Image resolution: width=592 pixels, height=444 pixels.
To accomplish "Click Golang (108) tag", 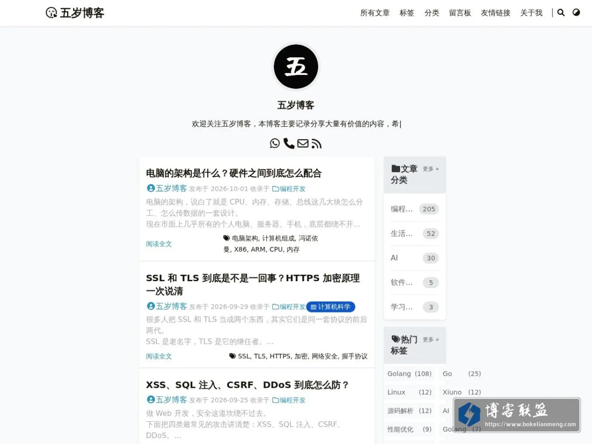I will (409, 374).
